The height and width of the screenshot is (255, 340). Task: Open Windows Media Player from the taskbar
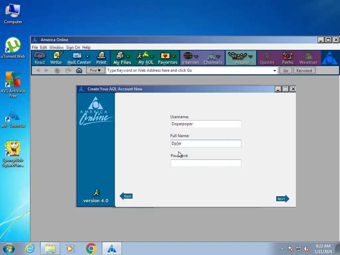(x=70, y=248)
